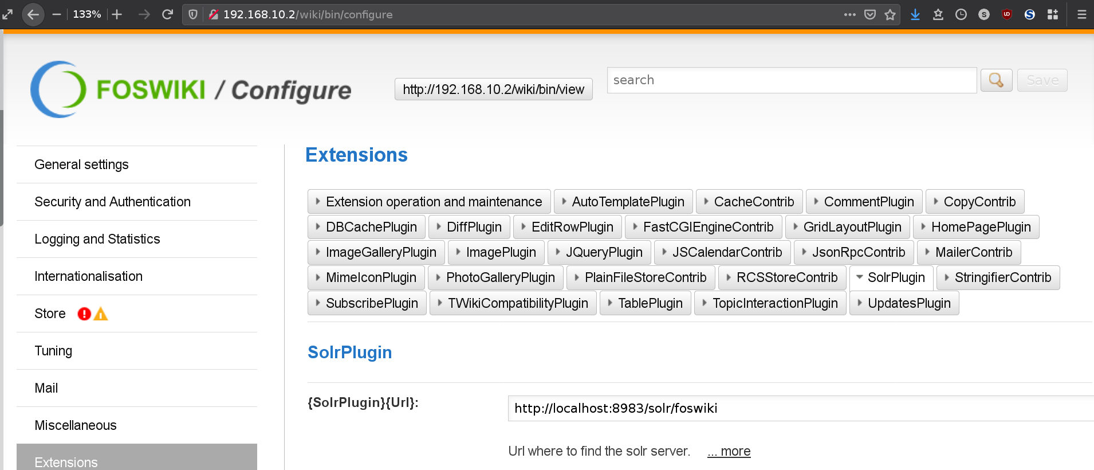Open the bookmarks library star-tray icon
This screenshot has width=1094, height=470.
pyautogui.click(x=938, y=14)
